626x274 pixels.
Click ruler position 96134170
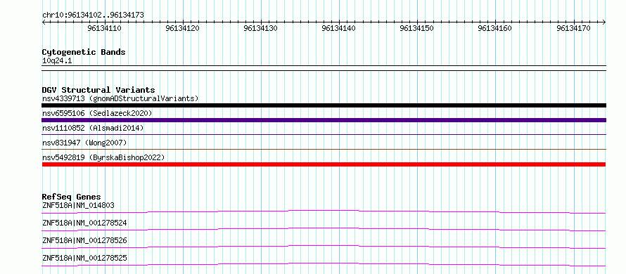coord(573,28)
